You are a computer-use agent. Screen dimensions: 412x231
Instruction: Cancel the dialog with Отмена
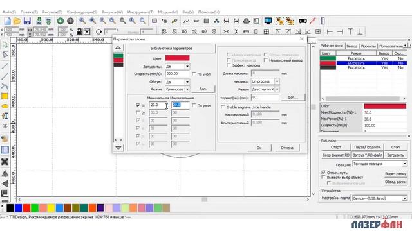click(x=287, y=148)
